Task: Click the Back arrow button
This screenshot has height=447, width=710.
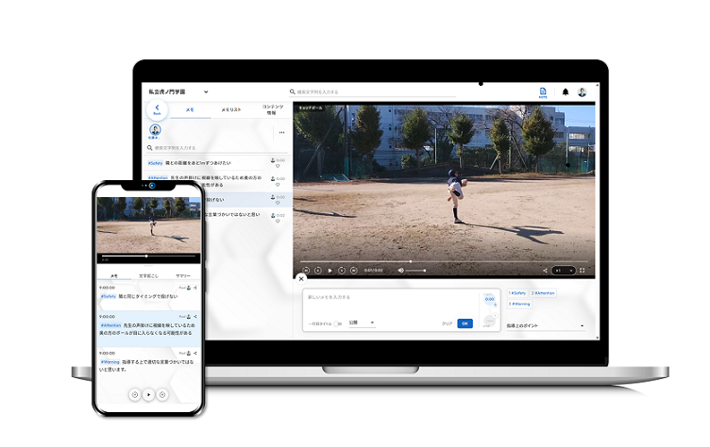Action: [157, 109]
